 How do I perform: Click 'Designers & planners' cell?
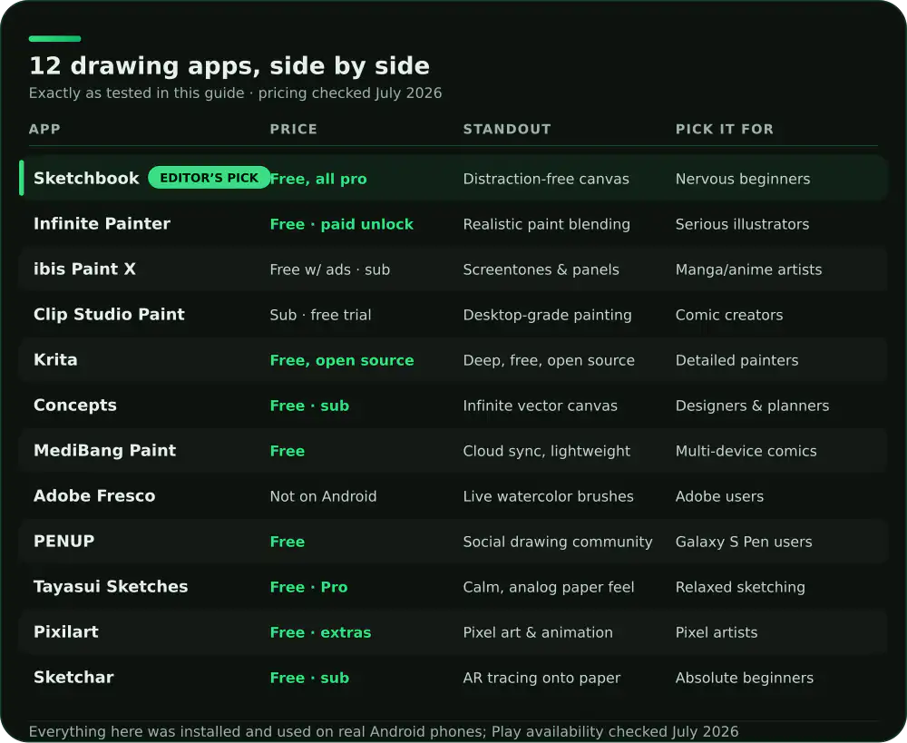click(752, 406)
